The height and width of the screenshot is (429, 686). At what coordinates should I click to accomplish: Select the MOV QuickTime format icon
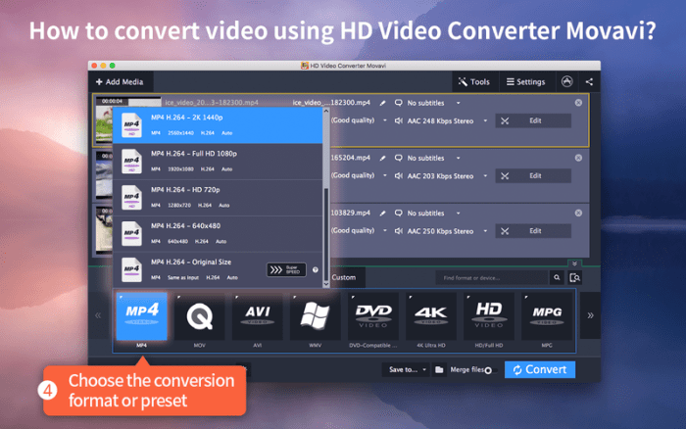click(x=200, y=316)
